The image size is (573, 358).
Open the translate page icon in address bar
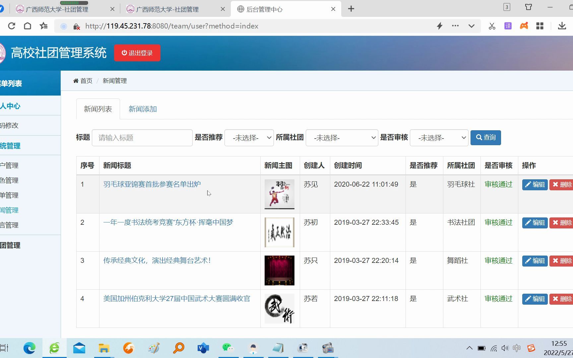tap(508, 26)
